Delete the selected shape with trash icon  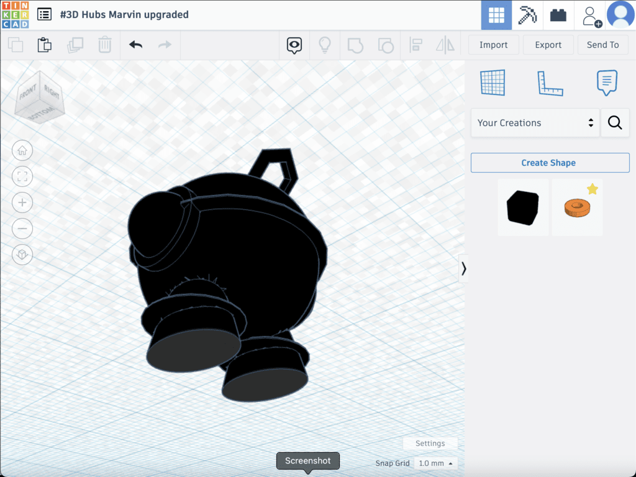point(104,45)
